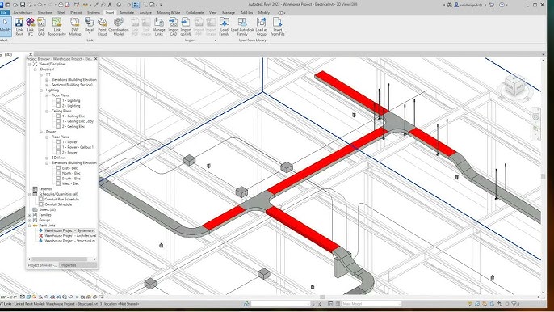Open the Select panel dropdown
This screenshot has height=312, width=554.
6,40
